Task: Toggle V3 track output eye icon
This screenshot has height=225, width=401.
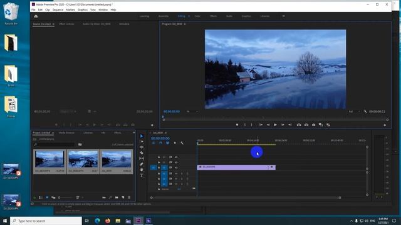Action: pos(176,157)
